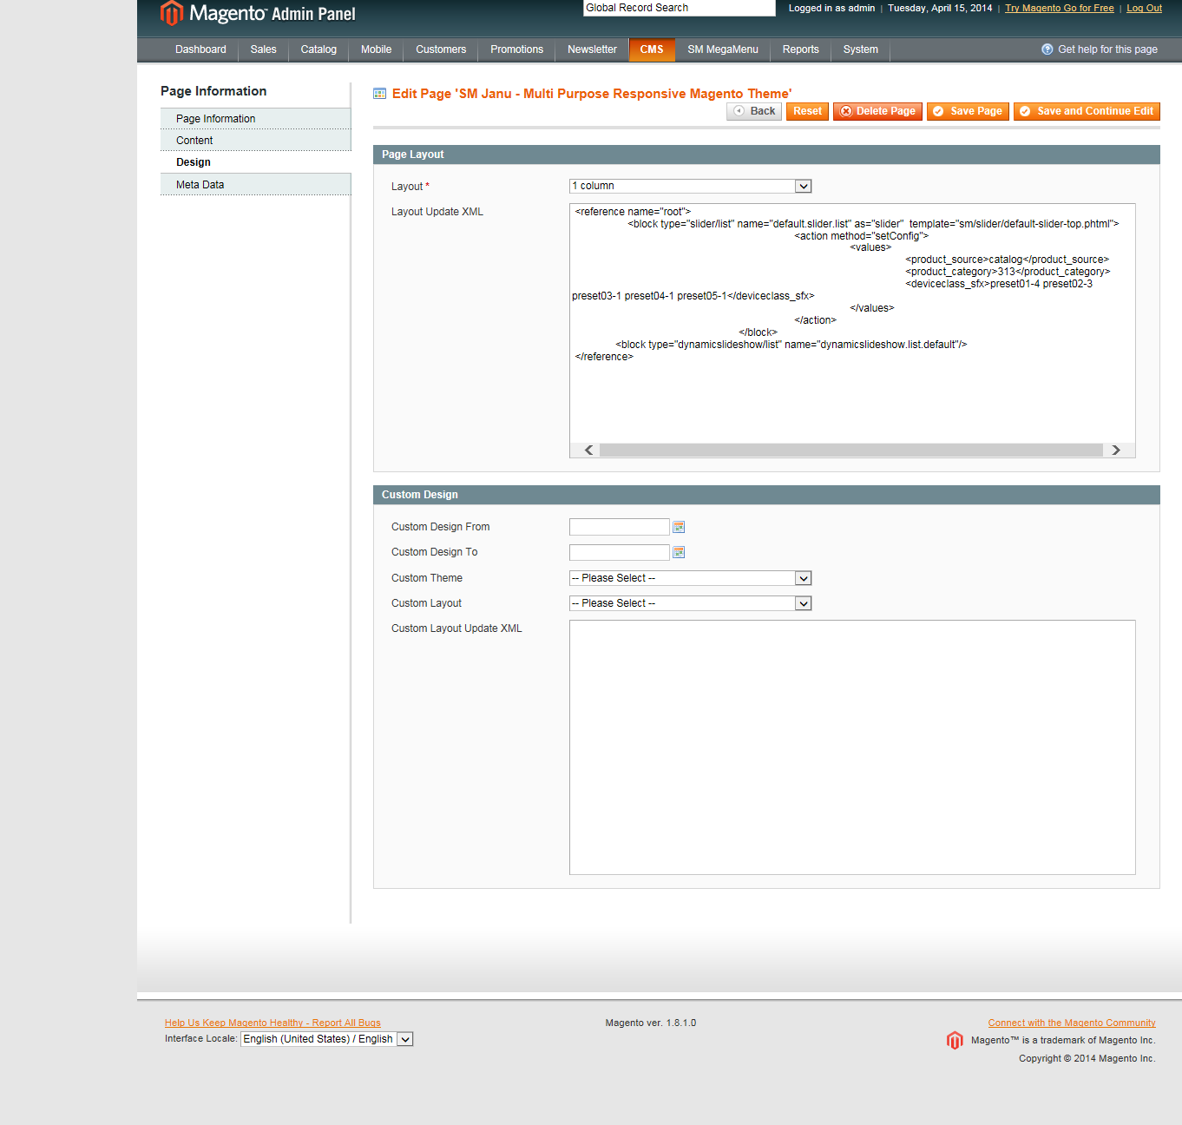
Task: Open the Mobile menu
Action: (x=377, y=49)
